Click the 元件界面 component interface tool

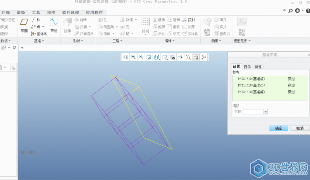click(242, 27)
